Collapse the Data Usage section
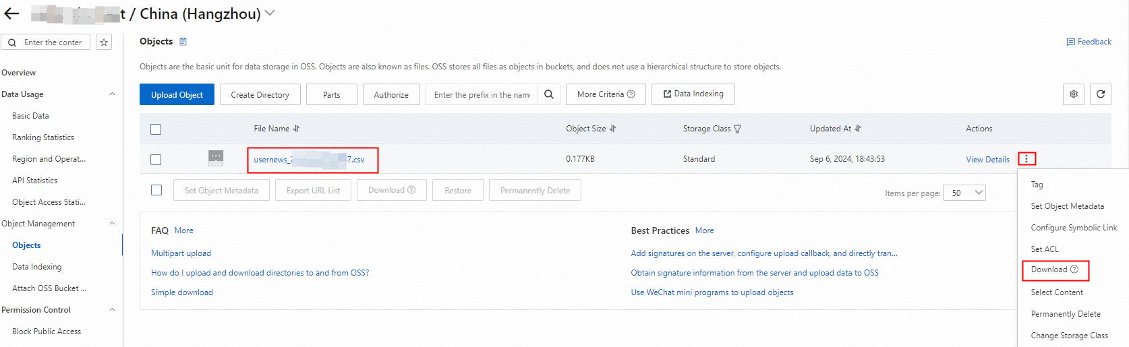The height and width of the screenshot is (347, 1129). click(x=112, y=94)
